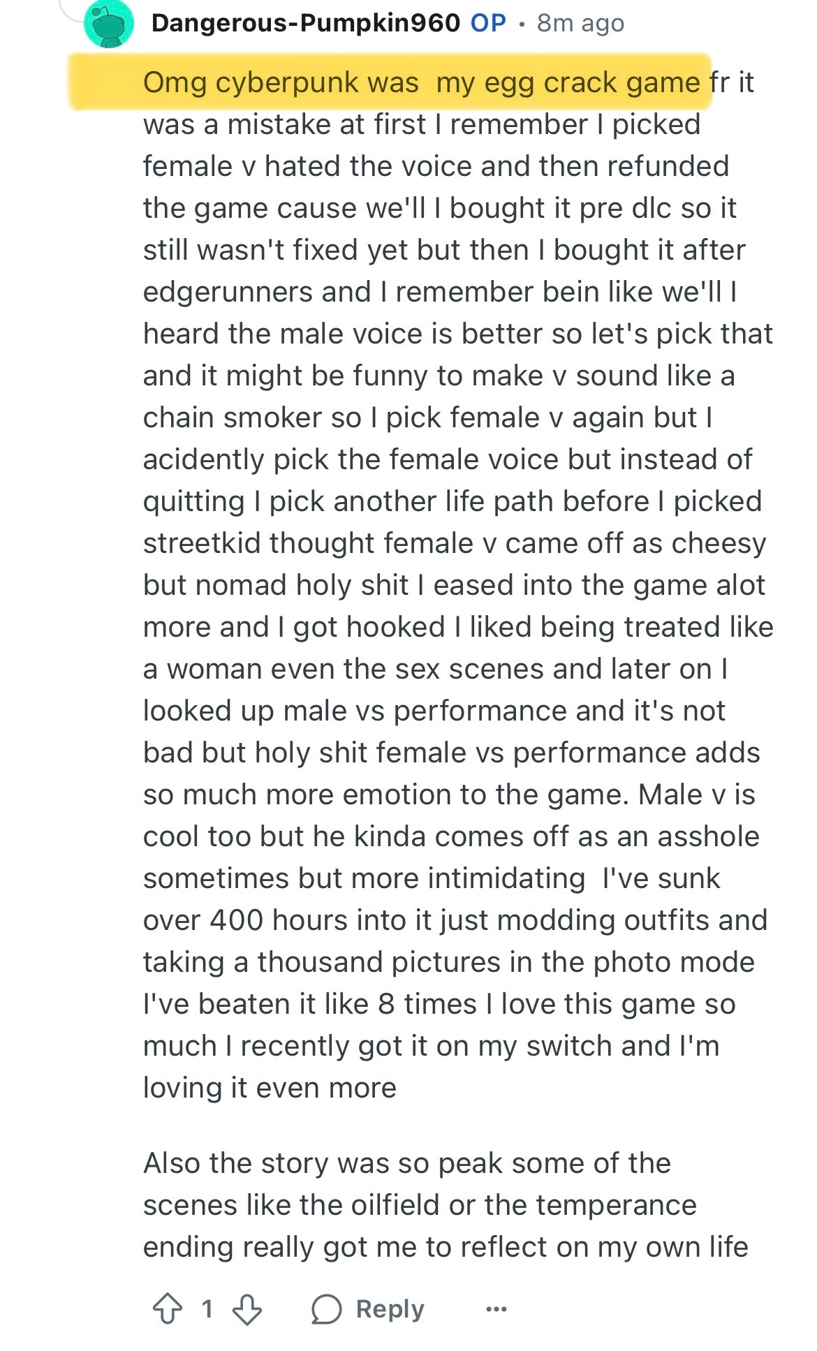Screen dimensions: 817x1351
Task: Click the vote count number 1
Action: pyautogui.click(x=207, y=1309)
